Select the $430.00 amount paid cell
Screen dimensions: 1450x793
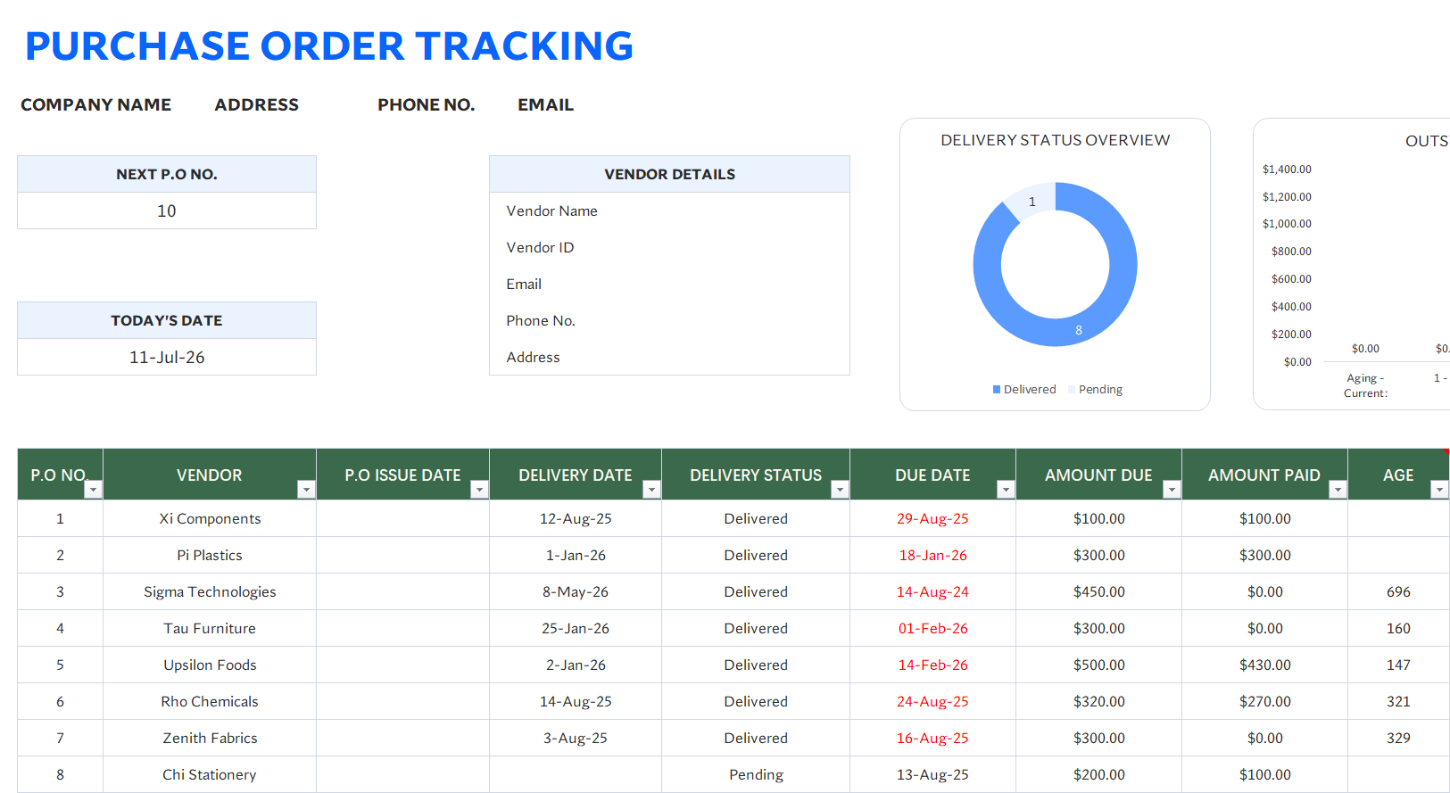[1264, 665]
